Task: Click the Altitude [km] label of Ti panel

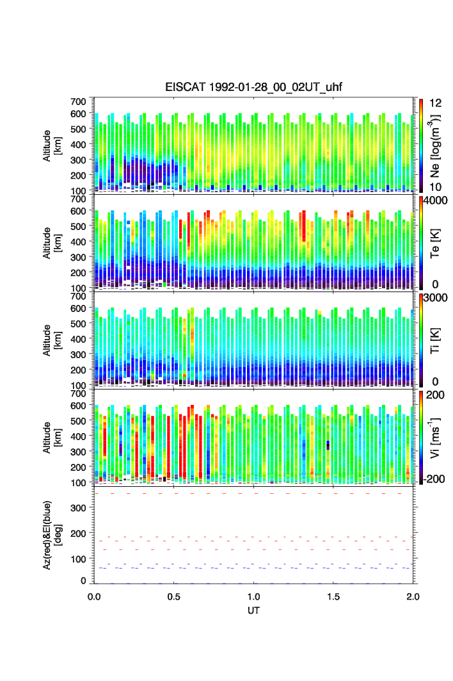Action: 52,341
